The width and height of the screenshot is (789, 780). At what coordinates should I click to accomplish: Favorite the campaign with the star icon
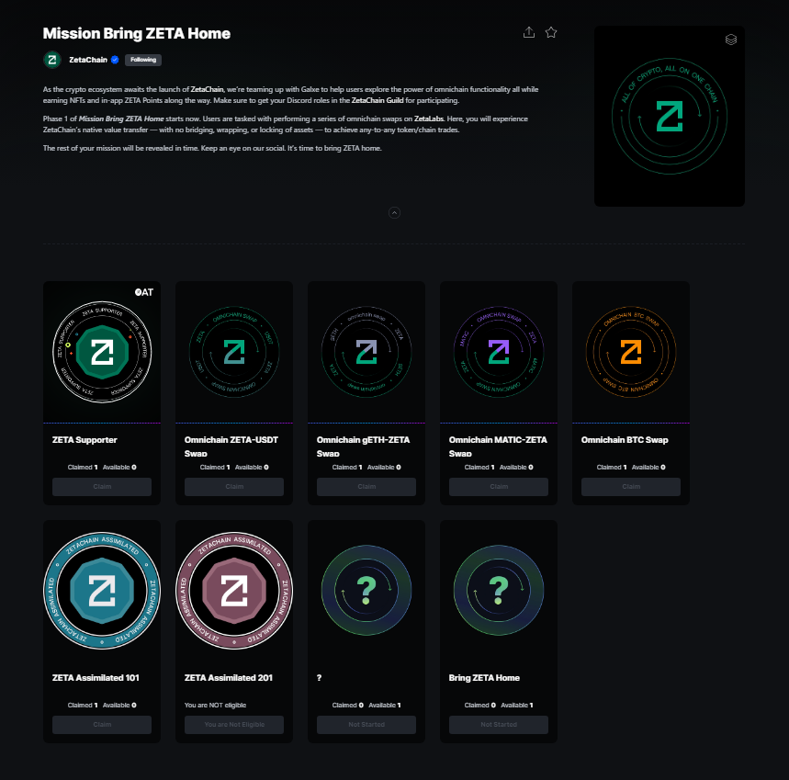tap(551, 32)
